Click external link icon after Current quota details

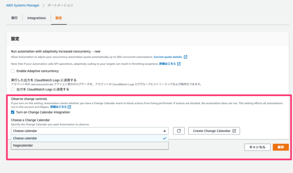[185, 57]
